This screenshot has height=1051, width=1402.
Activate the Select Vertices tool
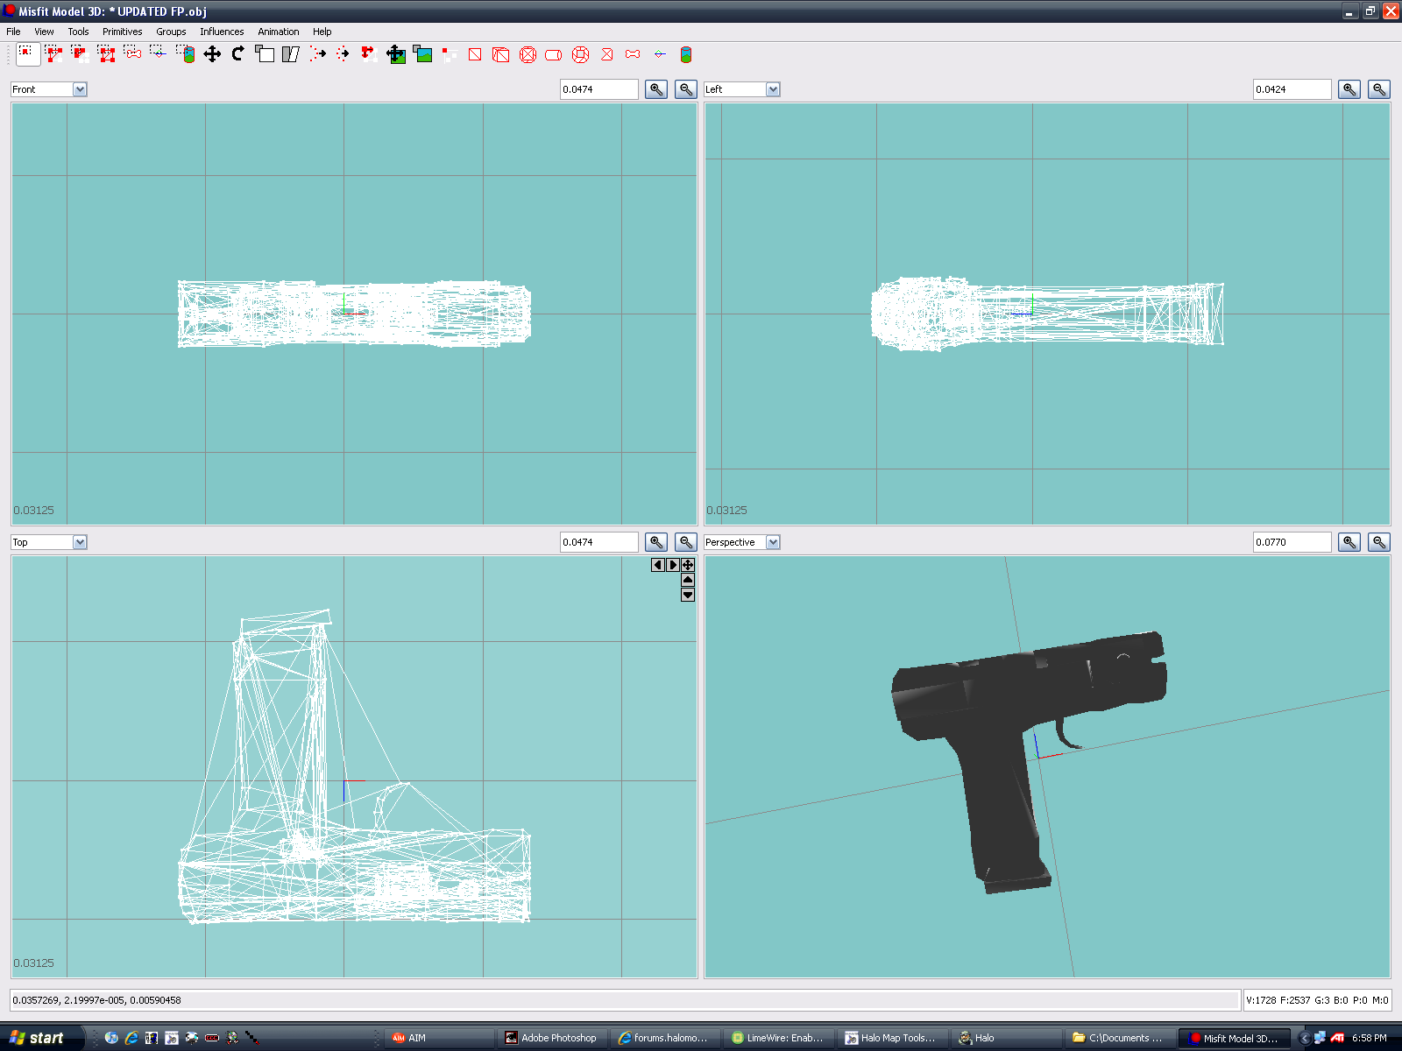27,54
